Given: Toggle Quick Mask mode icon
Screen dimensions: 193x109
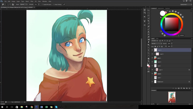Looking at the screenshot, I should click(x=149, y=69).
